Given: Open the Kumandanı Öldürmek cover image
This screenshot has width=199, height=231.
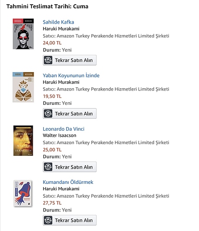Looking at the screenshot, I should pos(23,194).
